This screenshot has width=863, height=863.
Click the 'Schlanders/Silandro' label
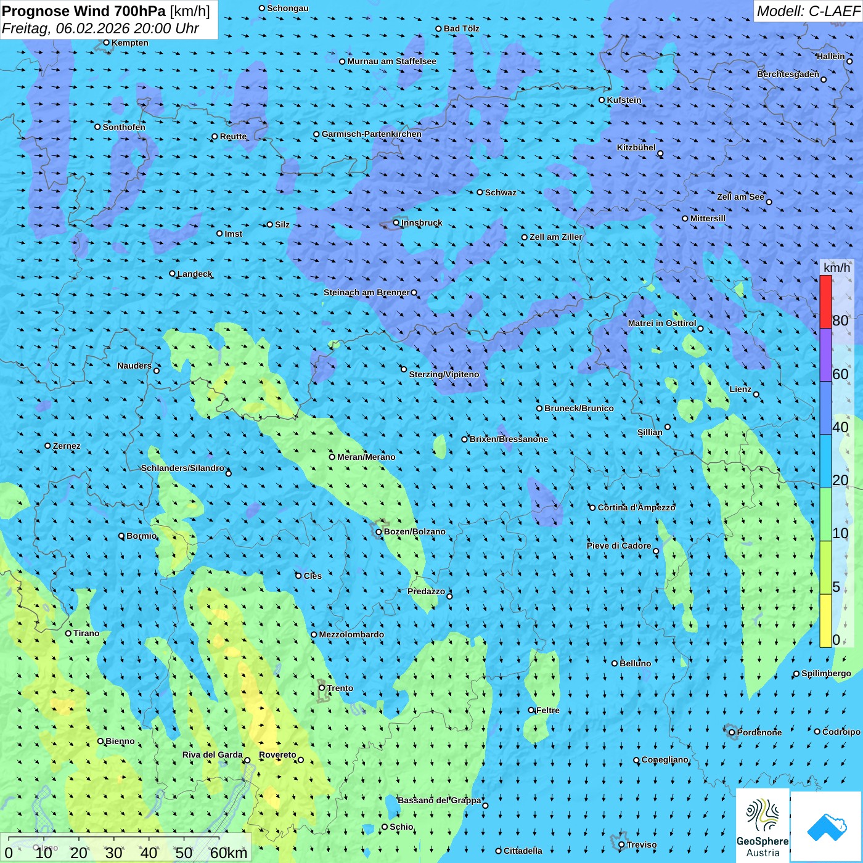click(x=182, y=468)
